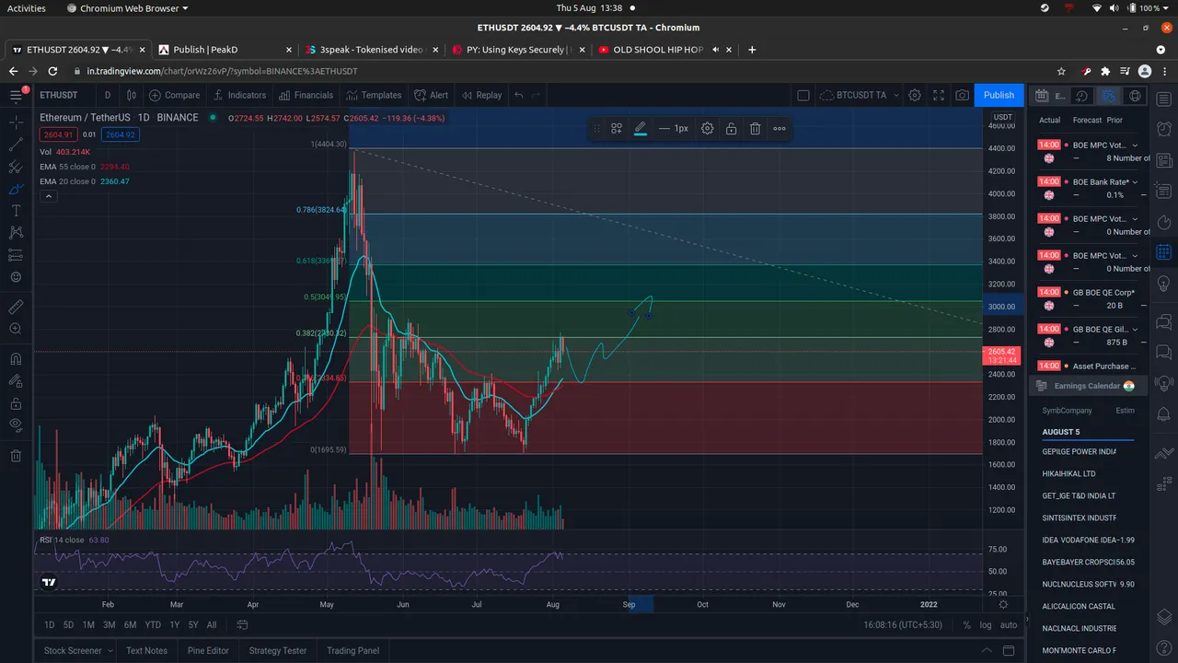Select the brush drawing tool
The image size is (1178, 663).
16,189
